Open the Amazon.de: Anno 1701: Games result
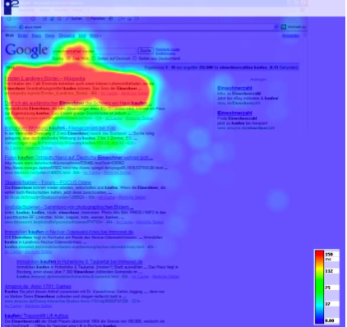The image size is (347, 327). [38, 287]
